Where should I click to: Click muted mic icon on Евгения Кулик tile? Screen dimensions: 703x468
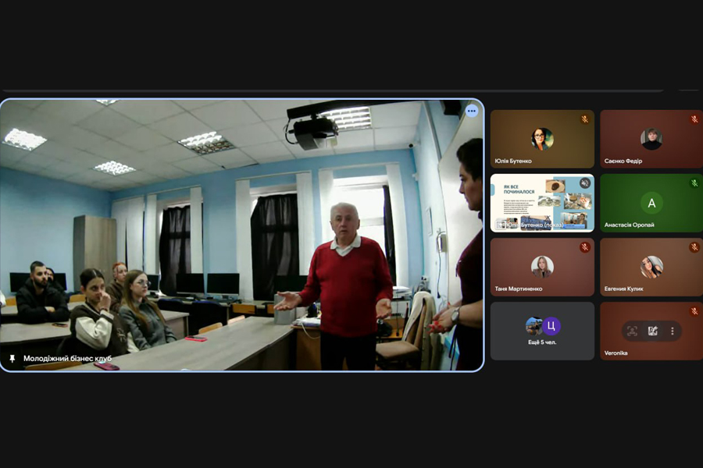(x=694, y=247)
